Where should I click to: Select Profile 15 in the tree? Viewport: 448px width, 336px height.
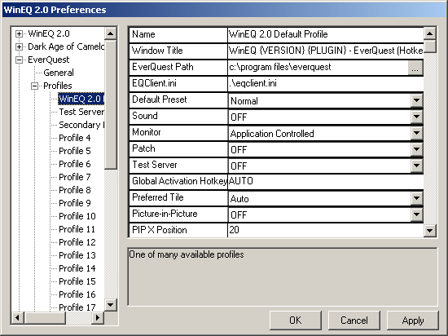[77, 281]
